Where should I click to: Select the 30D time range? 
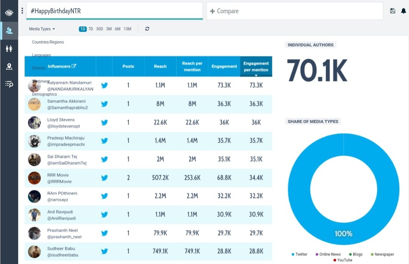(x=99, y=29)
